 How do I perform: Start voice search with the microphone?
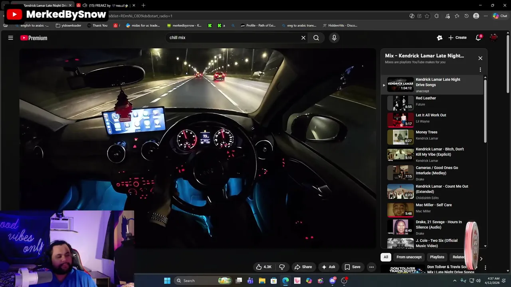click(x=334, y=37)
